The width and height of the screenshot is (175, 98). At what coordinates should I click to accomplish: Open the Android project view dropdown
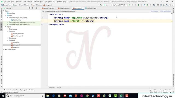point(8,8)
